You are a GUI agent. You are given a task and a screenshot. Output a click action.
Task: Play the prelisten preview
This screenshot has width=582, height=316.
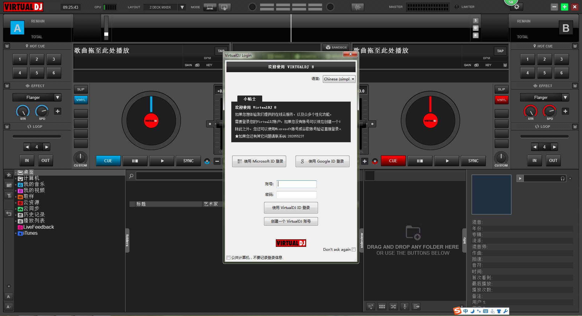[520, 179]
